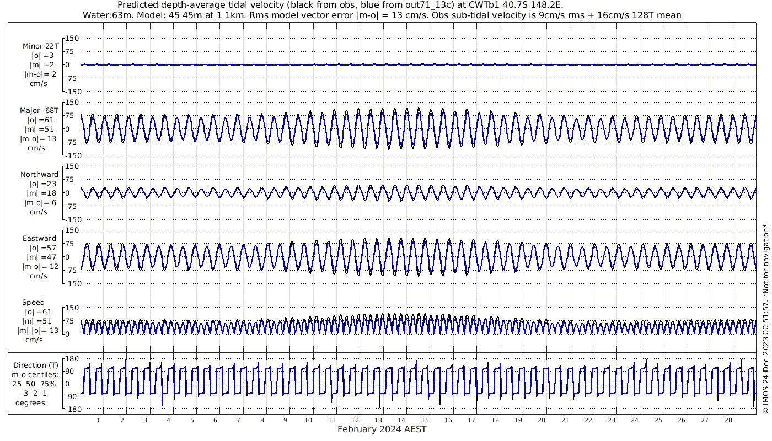Select the 'Speed' panel label
This screenshot has height=441, width=772.
tap(33, 303)
